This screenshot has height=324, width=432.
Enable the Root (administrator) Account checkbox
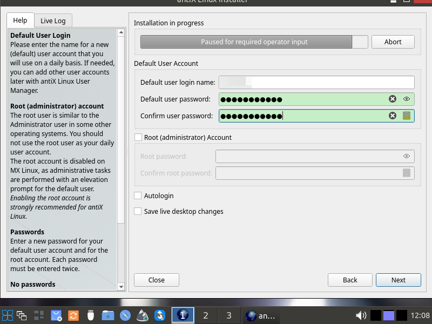138,138
